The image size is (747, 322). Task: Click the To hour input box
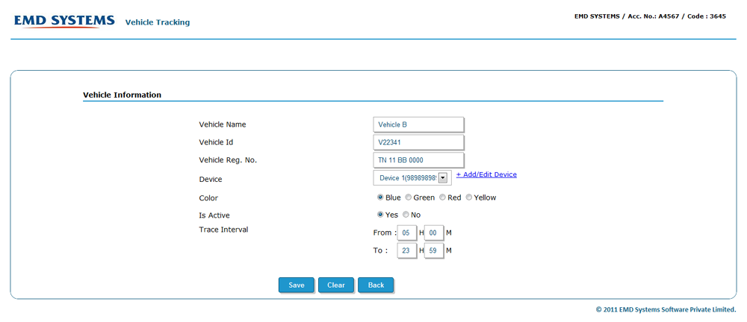coord(407,250)
